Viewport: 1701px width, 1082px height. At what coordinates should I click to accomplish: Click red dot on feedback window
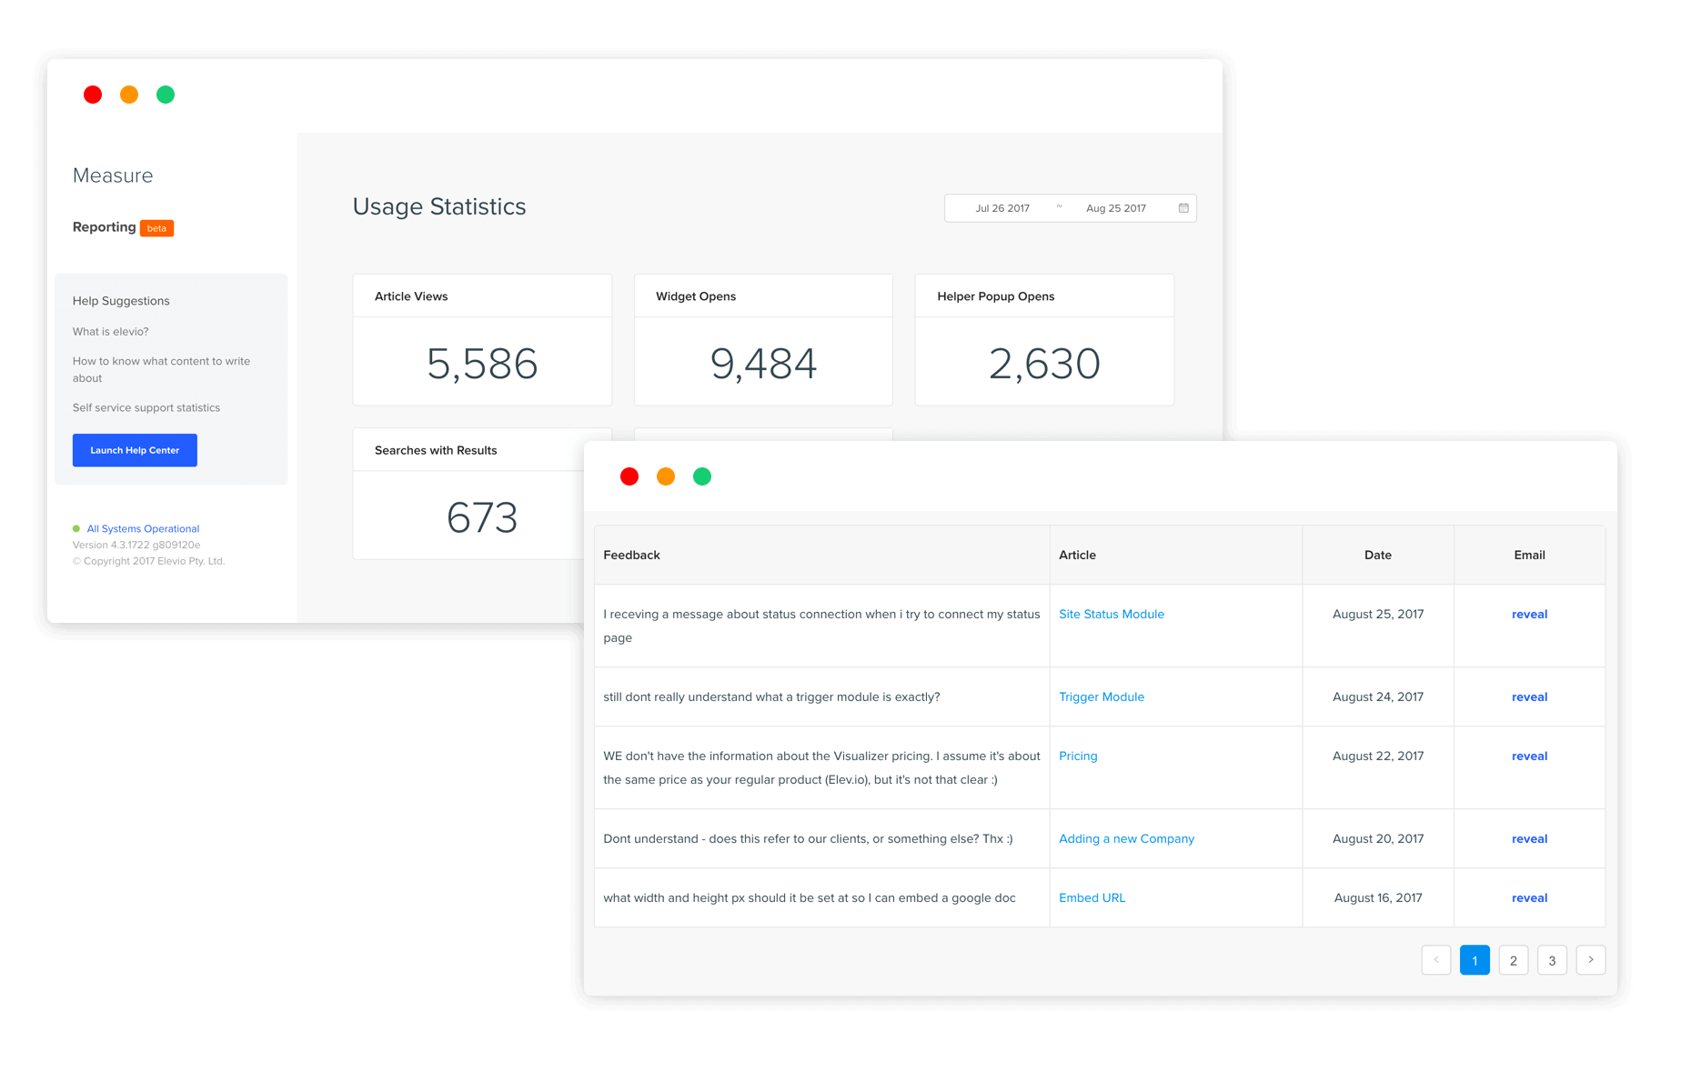(x=629, y=476)
